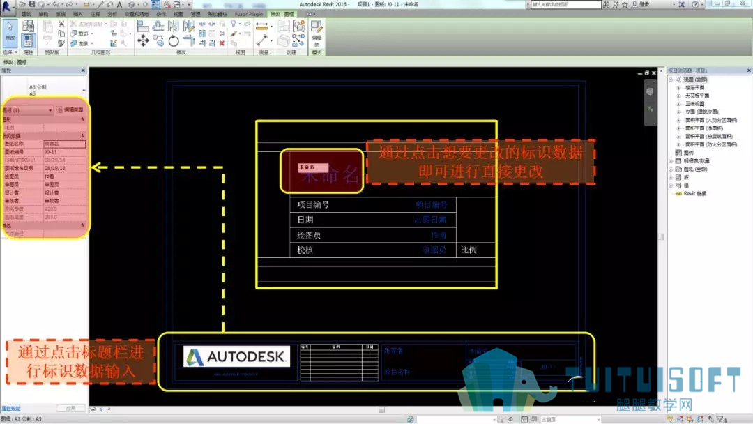Screen dimensions: 753x424
Task: Expand the 图纸 (全部) node
Action: point(671,169)
